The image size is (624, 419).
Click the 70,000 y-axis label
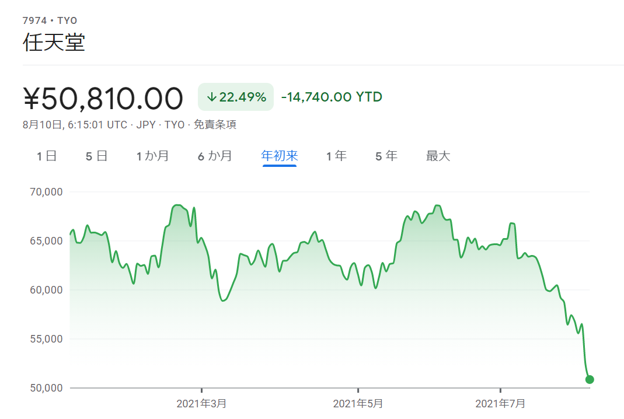[x=46, y=191]
